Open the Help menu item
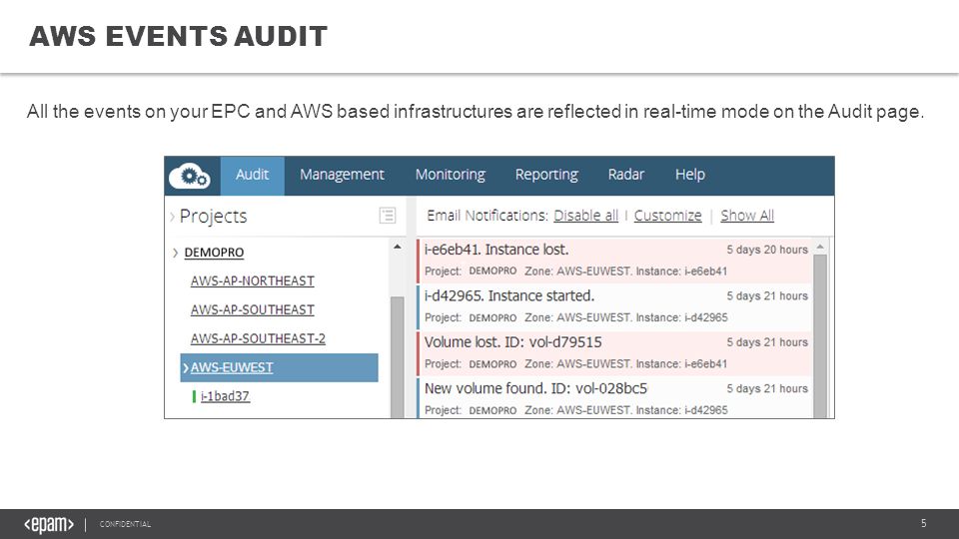959x539 pixels. [x=690, y=175]
